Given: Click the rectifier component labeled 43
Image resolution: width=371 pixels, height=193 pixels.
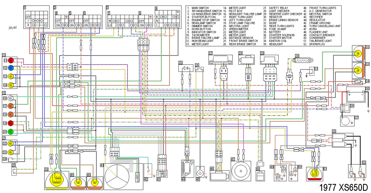Looking at the screenshot, I should tap(163, 174).
